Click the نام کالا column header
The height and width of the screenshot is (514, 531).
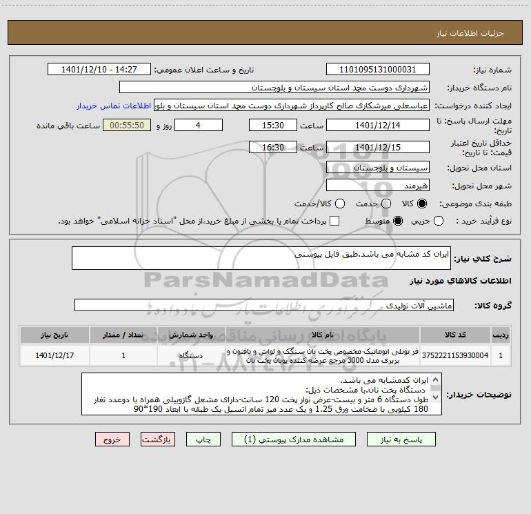pos(323,335)
